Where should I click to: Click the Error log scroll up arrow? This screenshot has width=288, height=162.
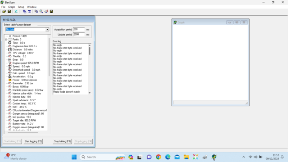(90, 45)
